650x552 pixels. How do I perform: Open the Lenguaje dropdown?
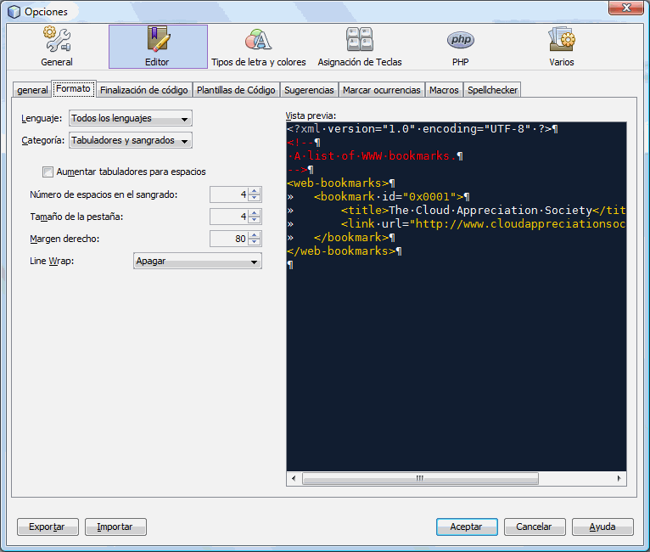coord(130,118)
